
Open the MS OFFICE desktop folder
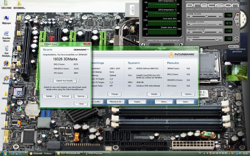tap(6, 125)
